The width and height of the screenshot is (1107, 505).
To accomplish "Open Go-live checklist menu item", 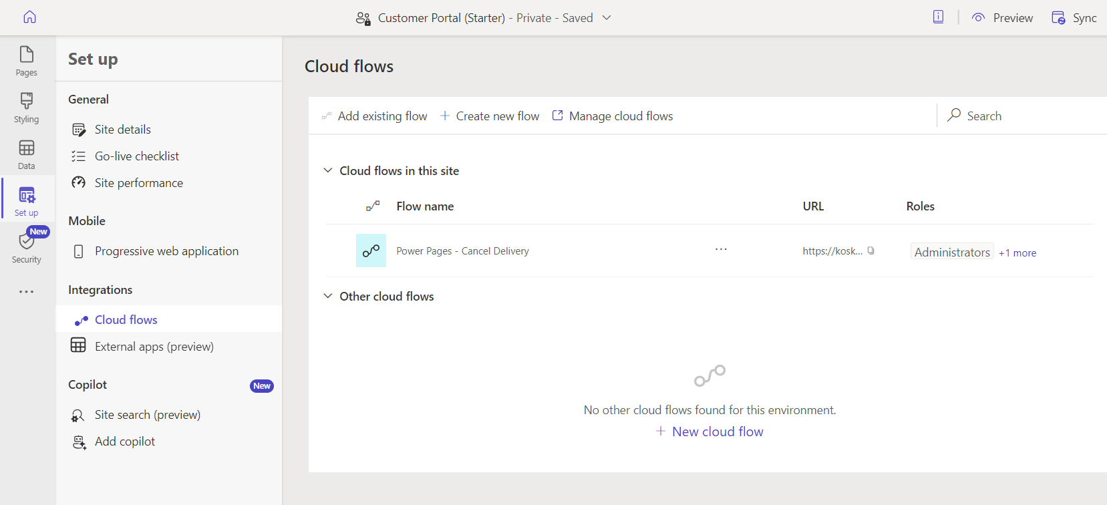I will coord(137,156).
